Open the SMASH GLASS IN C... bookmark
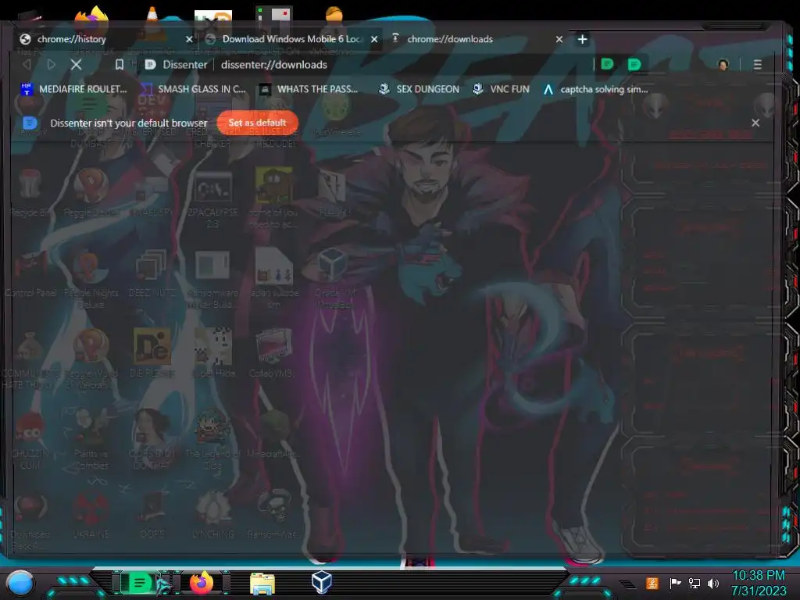 click(x=193, y=89)
